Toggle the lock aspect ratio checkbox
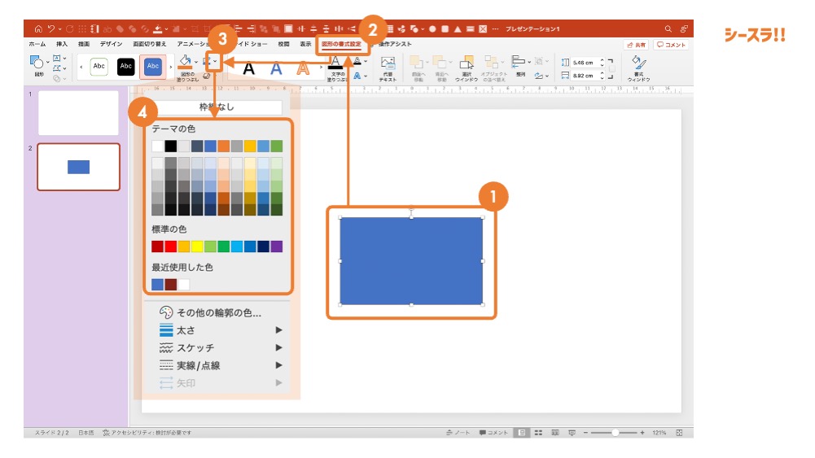This screenshot has height=458, width=815. tap(614, 68)
